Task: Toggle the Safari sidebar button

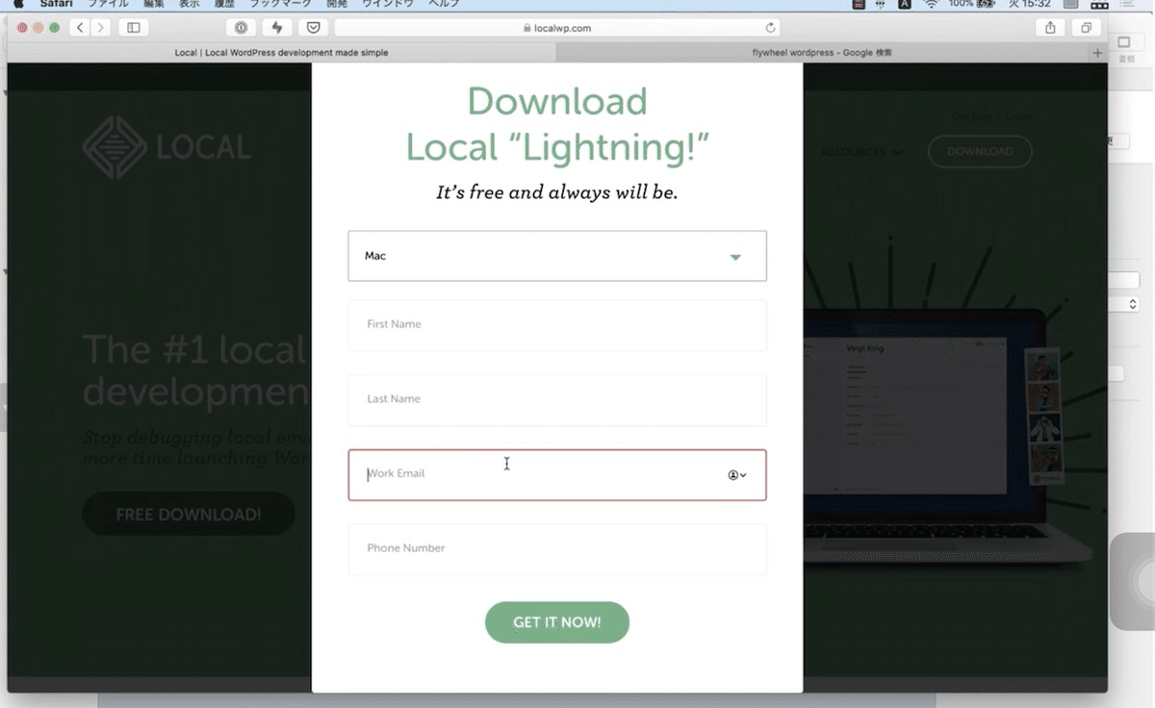Action: coord(133,28)
